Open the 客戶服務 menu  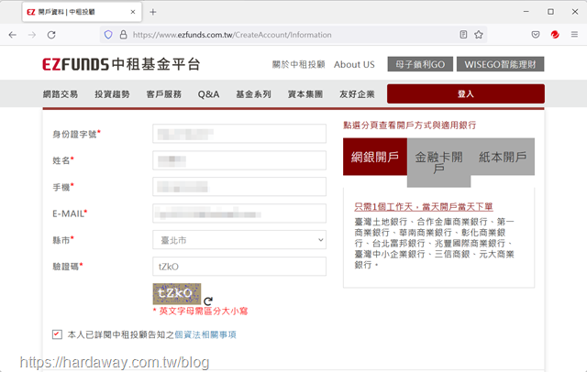point(163,94)
